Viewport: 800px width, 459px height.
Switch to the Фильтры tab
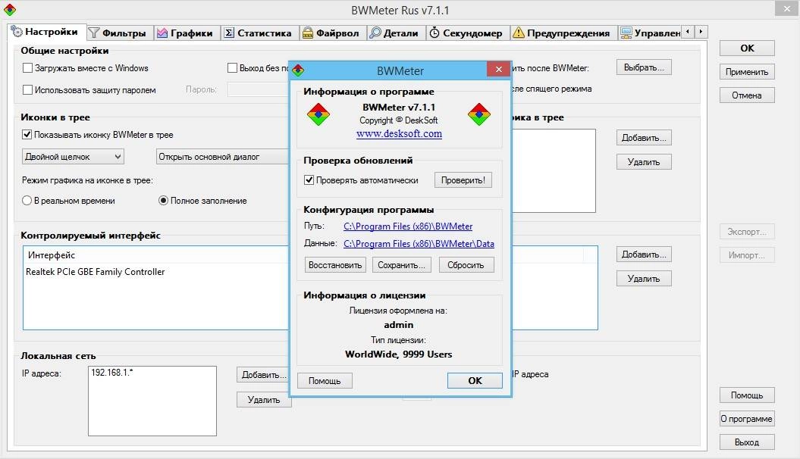pyautogui.click(x=118, y=33)
